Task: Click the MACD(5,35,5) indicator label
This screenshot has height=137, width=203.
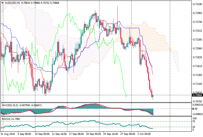Action: [9, 105]
